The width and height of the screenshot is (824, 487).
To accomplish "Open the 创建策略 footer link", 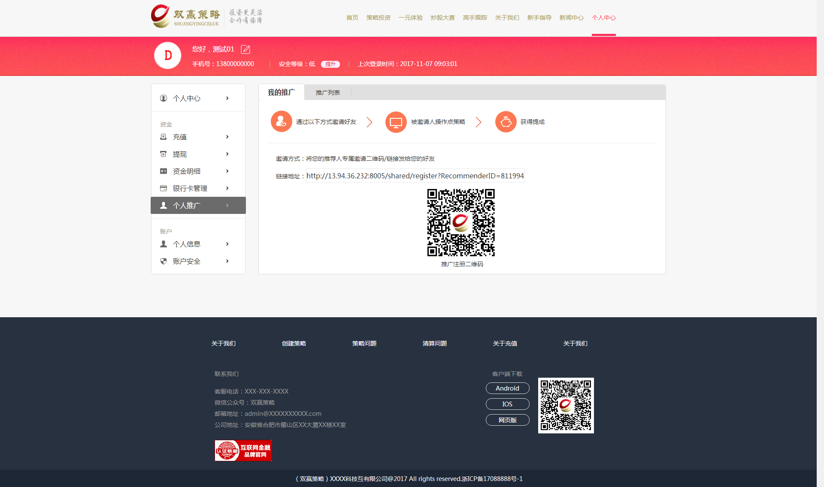I will pyautogui.click(x=294, y=343).
